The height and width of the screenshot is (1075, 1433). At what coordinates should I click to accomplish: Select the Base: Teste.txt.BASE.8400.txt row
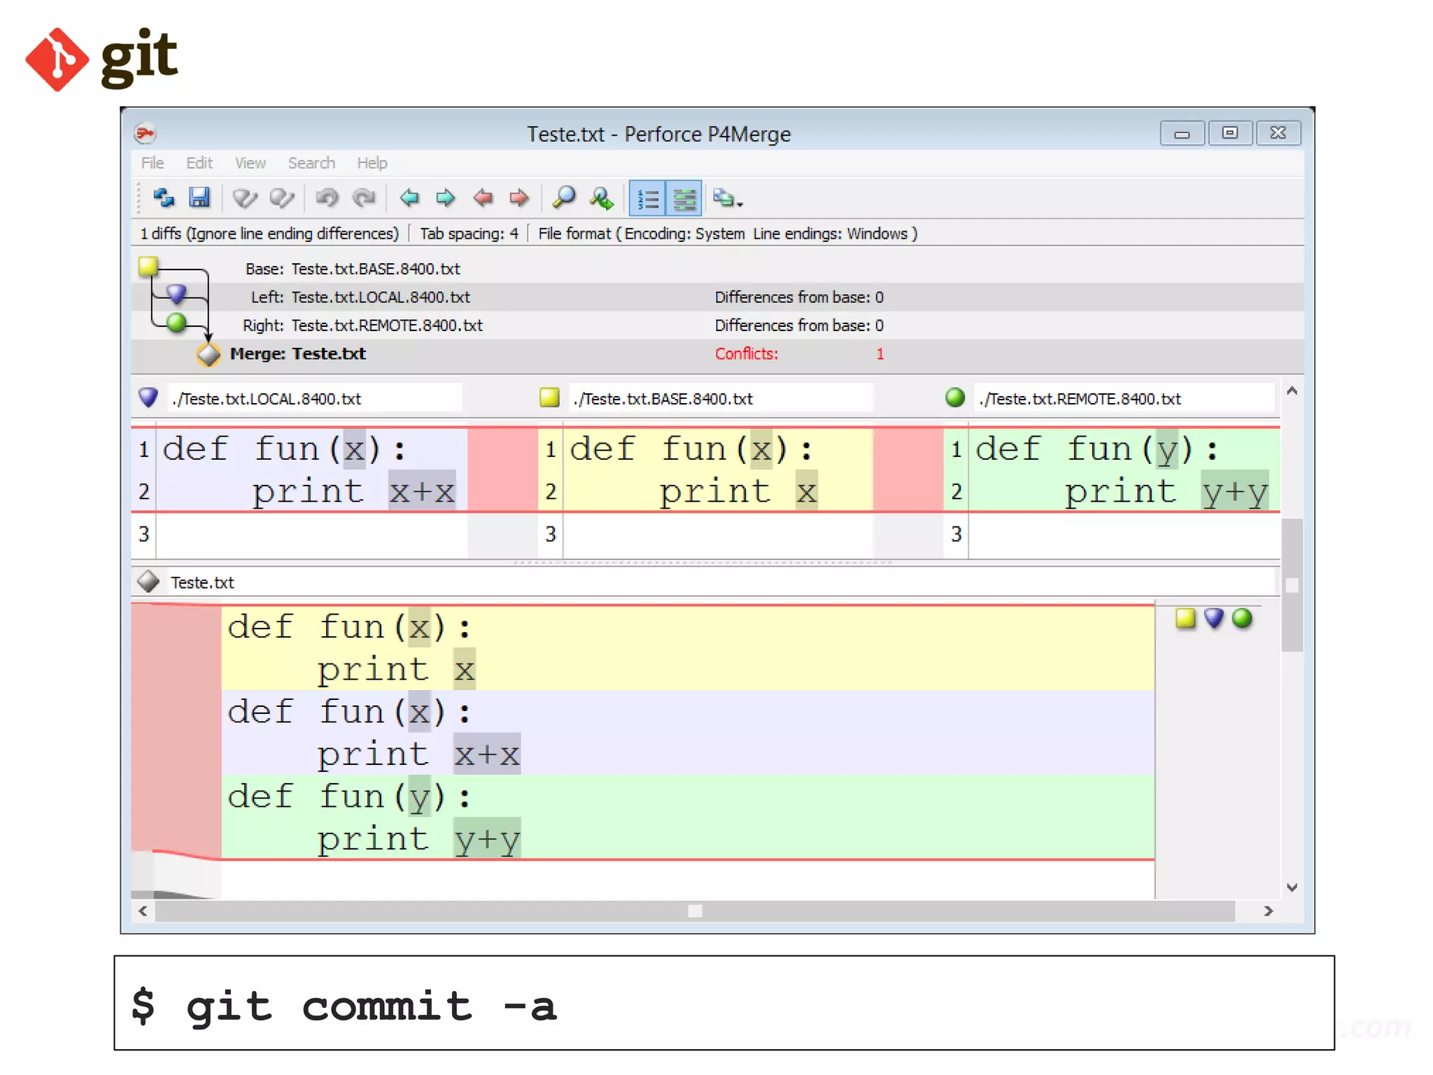(x=717, y=269)
